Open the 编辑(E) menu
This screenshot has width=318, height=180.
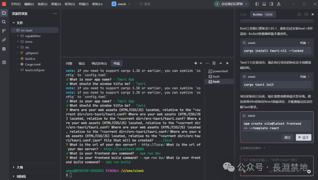(29, 4)
